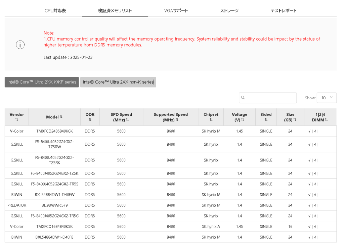The width and height of the screenshot is (344, 245).
Task: Sort by Supported Speed (MHz) arrows
Action: coord(177,120)
